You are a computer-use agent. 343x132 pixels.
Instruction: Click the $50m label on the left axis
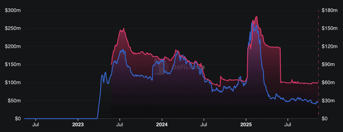(13, 101)
